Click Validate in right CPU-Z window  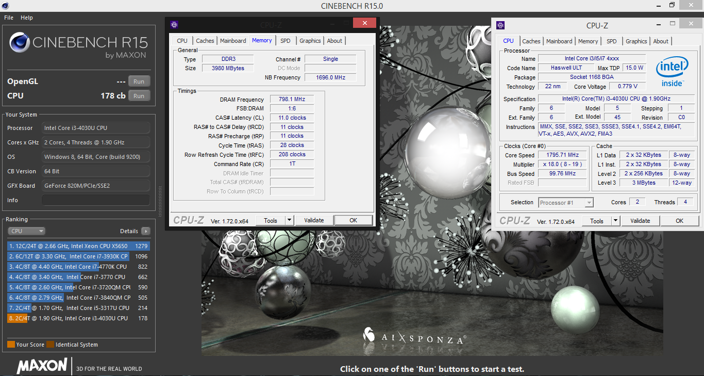click(x=640, y=221)
